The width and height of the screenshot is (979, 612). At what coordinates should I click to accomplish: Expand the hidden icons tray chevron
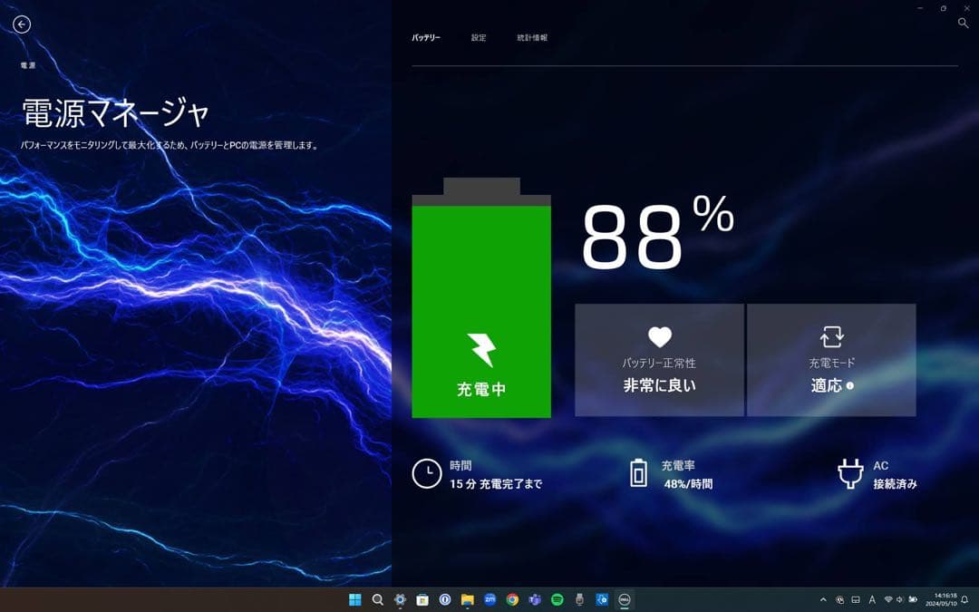823,599
